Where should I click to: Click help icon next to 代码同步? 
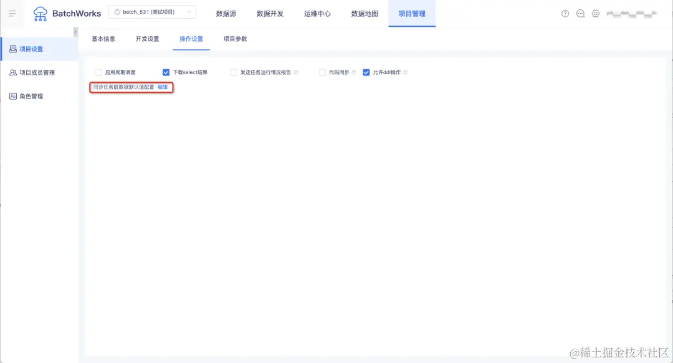point(354,72)
